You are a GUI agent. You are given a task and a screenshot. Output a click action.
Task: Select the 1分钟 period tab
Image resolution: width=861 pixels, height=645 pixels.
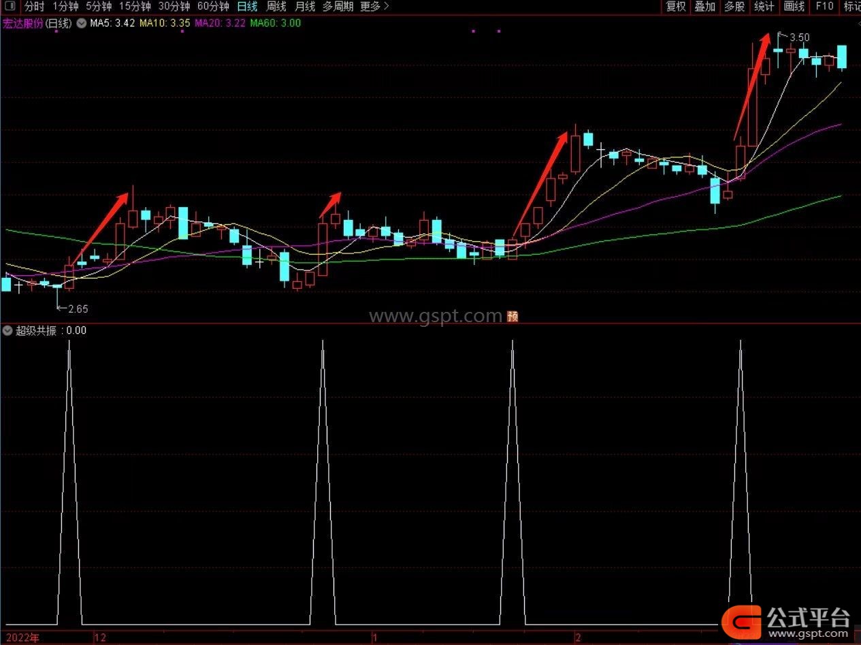click(x=65, y=7)
